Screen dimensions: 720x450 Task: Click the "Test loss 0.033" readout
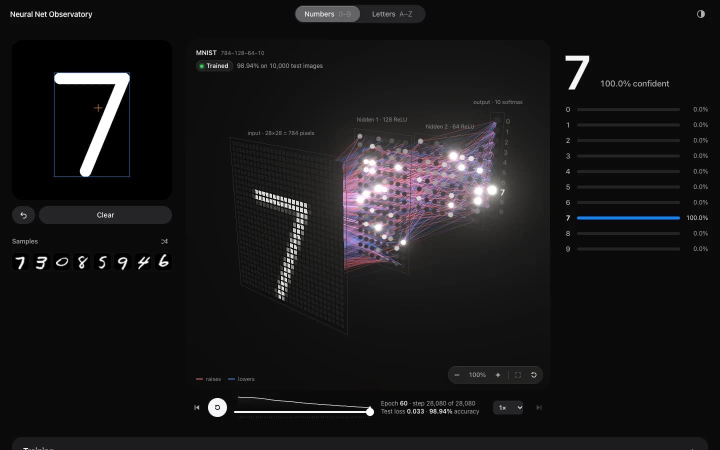402,411
